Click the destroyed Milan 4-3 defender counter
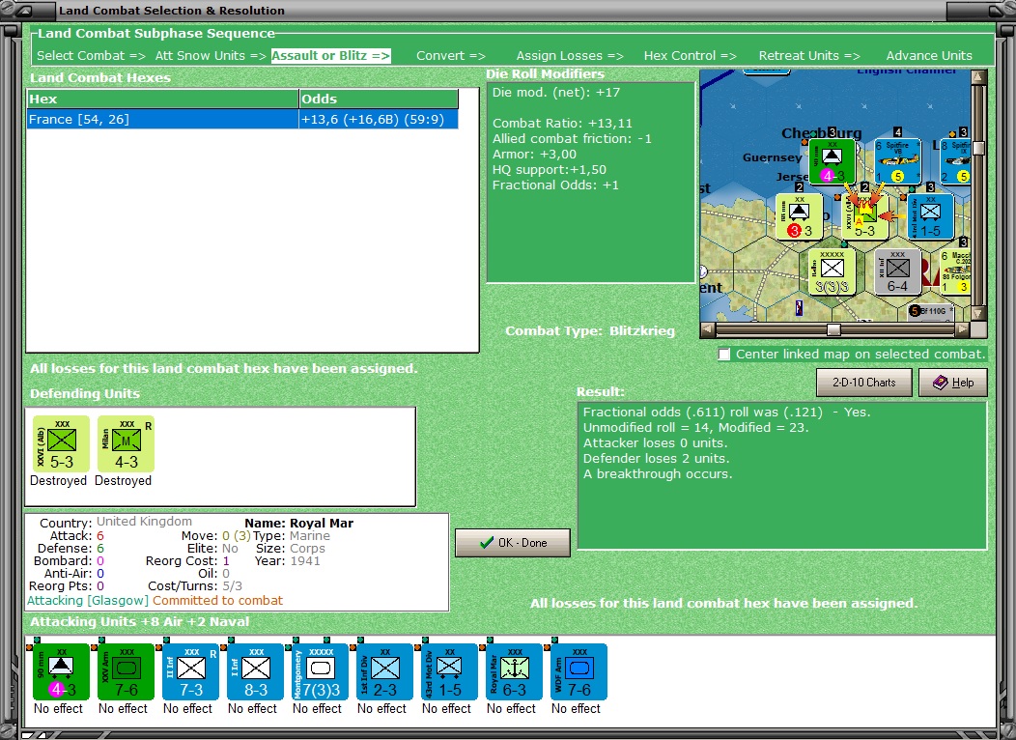Viewport: 1016px width, 740px height. [124, 444]
